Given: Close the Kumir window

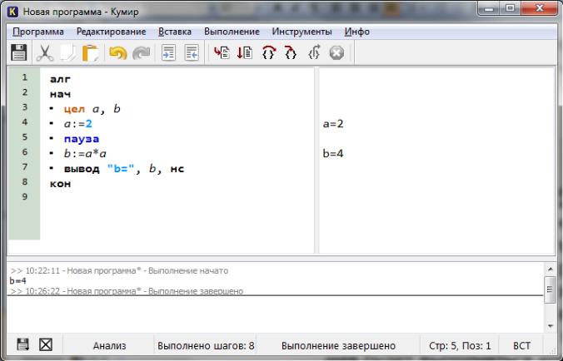Looking at the screenshot, I should tap(540, 8).
